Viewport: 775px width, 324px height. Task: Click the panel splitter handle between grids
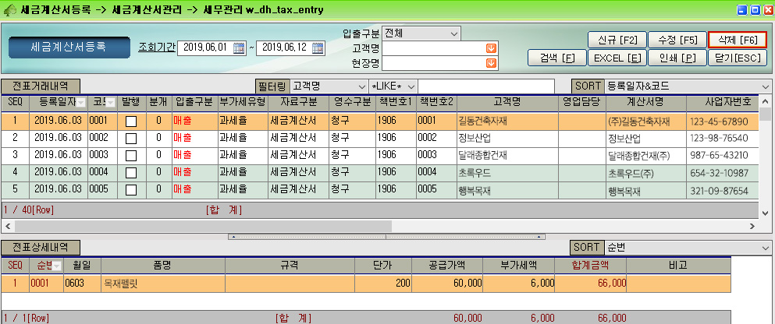(x=386, y=237)
